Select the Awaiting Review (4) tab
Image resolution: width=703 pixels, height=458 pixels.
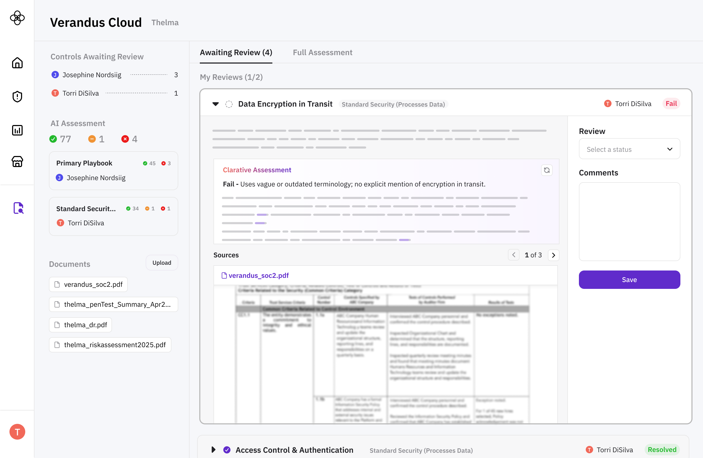(236, 53)
